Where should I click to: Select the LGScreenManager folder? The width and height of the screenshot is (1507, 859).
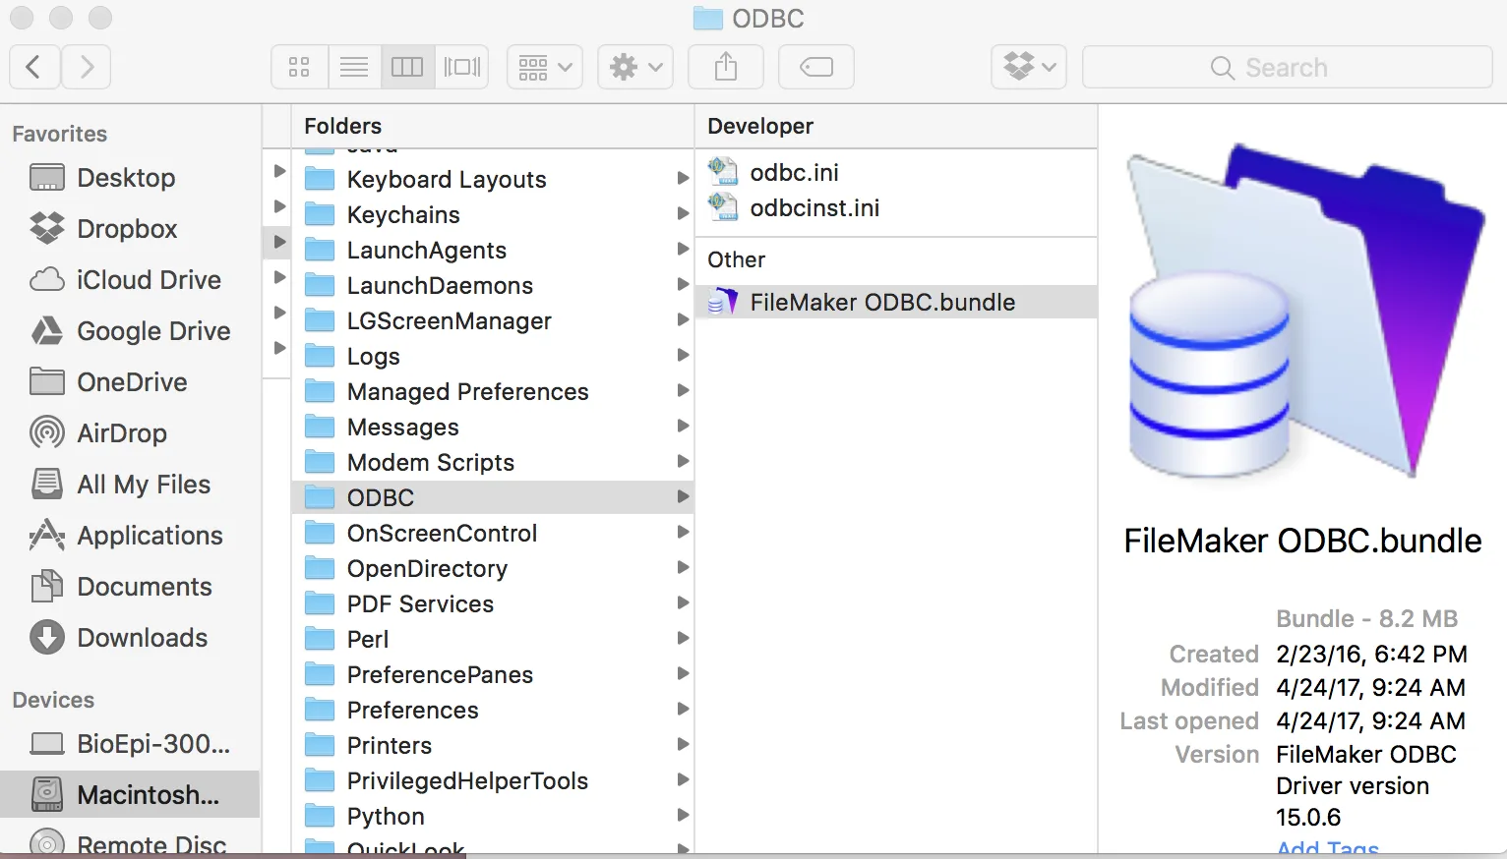point(493,321)
